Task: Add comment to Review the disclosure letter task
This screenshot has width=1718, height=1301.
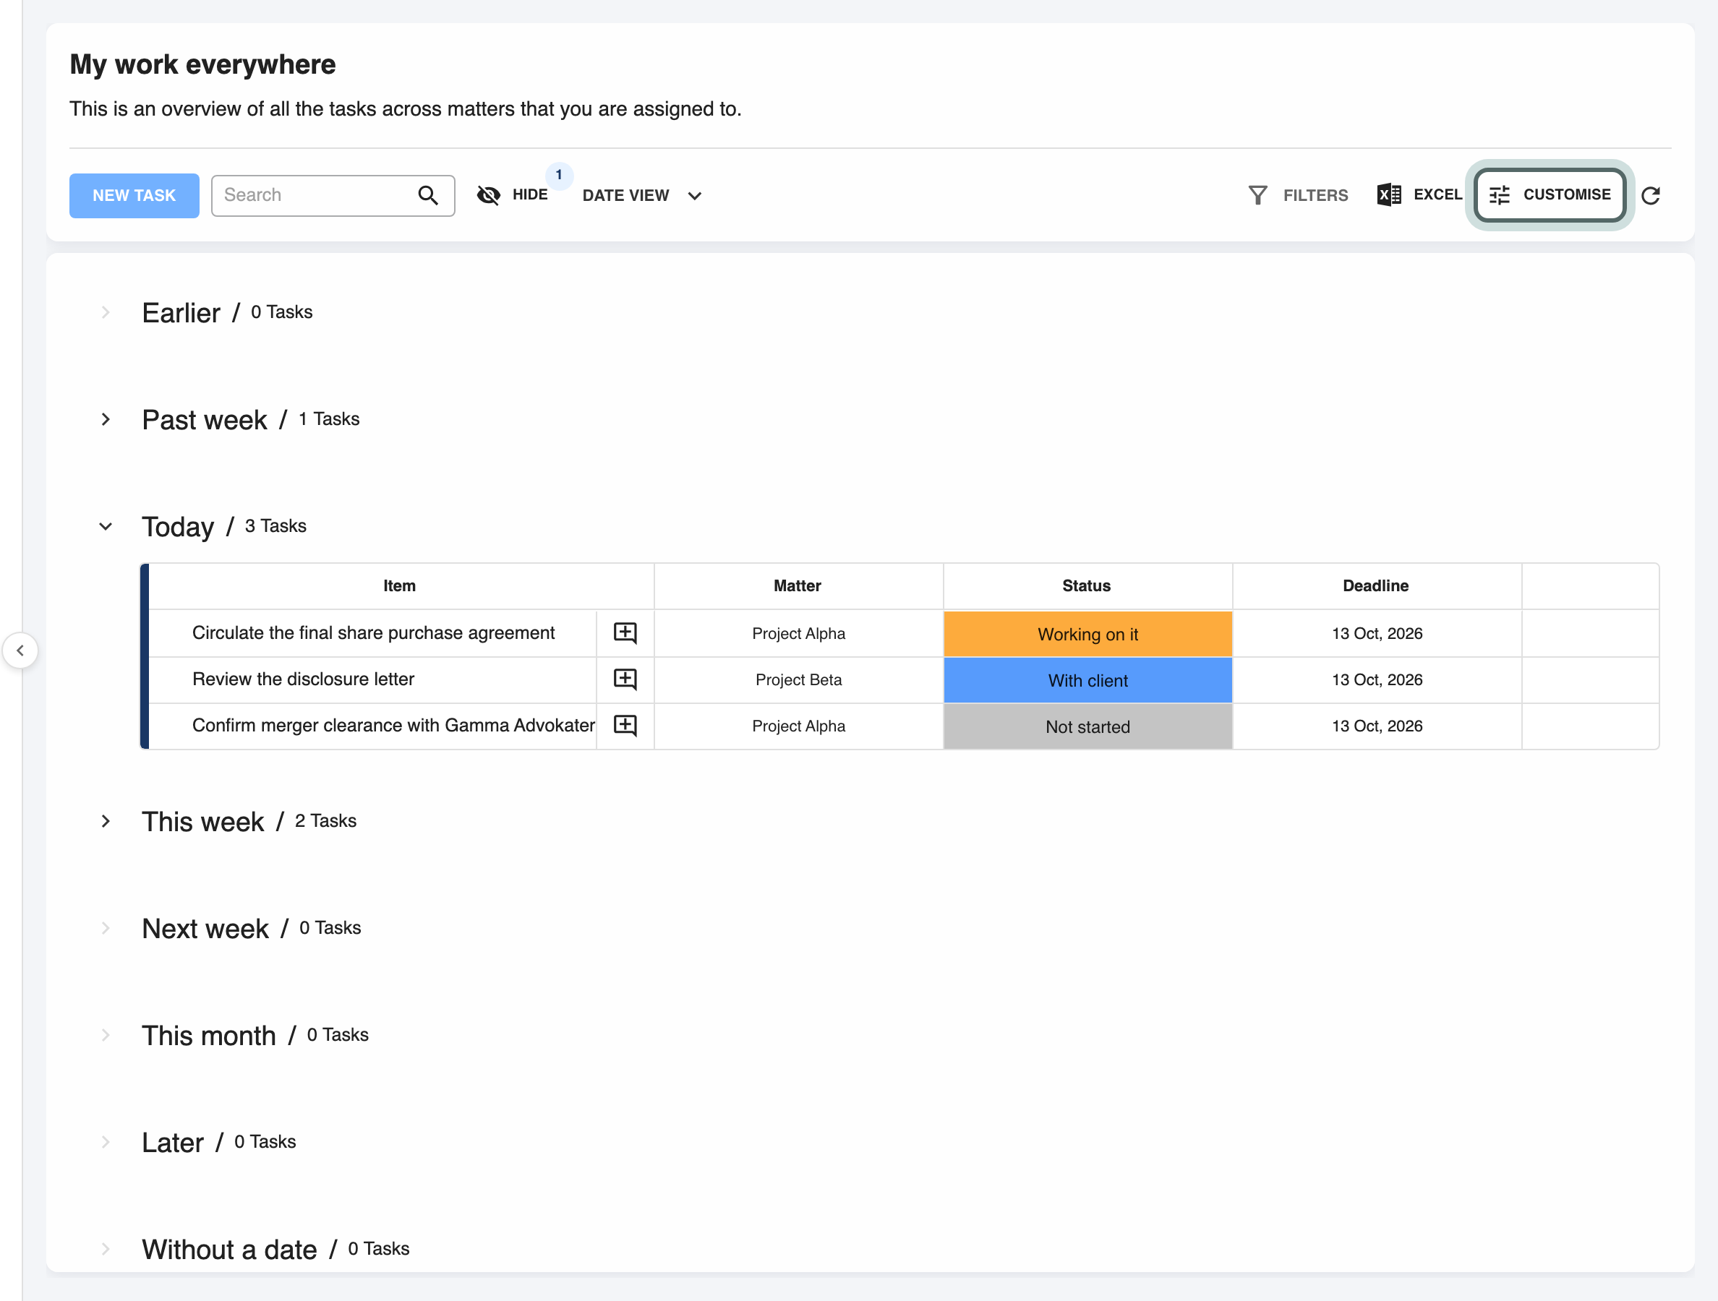Action: pos(625,679)
